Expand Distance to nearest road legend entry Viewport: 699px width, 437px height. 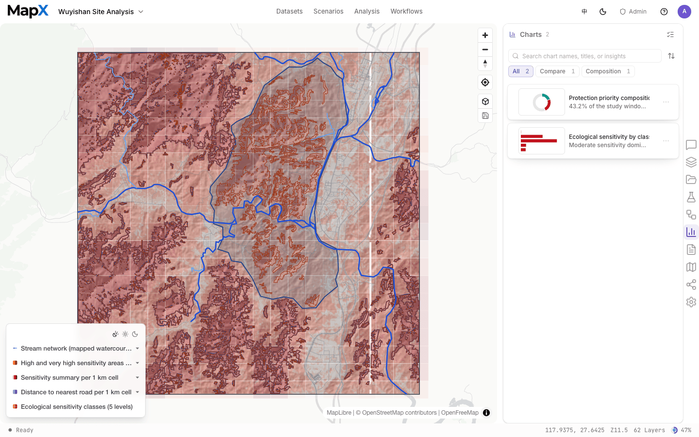137,392
